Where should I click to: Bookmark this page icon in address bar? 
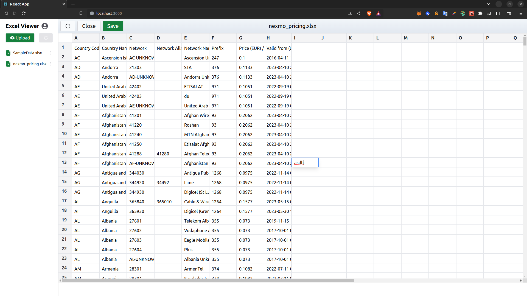point(81,13)
